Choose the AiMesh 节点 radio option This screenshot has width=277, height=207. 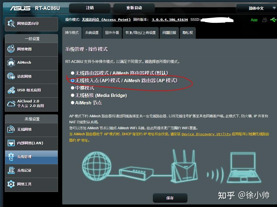point(72,103)
